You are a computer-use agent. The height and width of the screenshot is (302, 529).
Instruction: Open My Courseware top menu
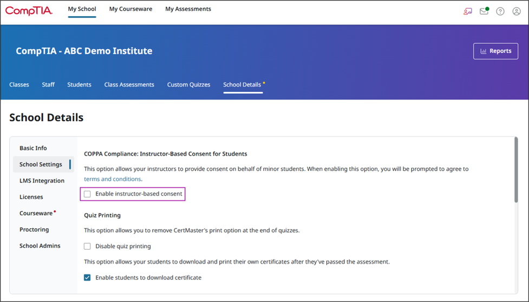tap(130, 9)
